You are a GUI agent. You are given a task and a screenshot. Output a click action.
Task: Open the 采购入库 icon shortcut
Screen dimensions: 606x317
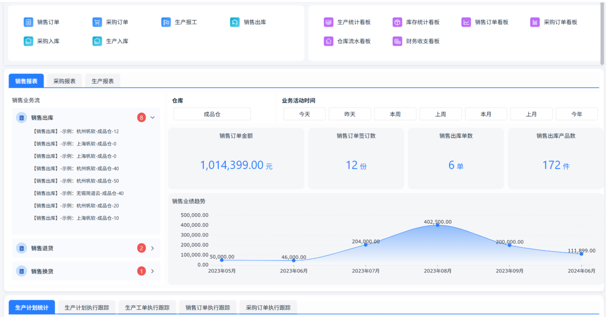28,41
